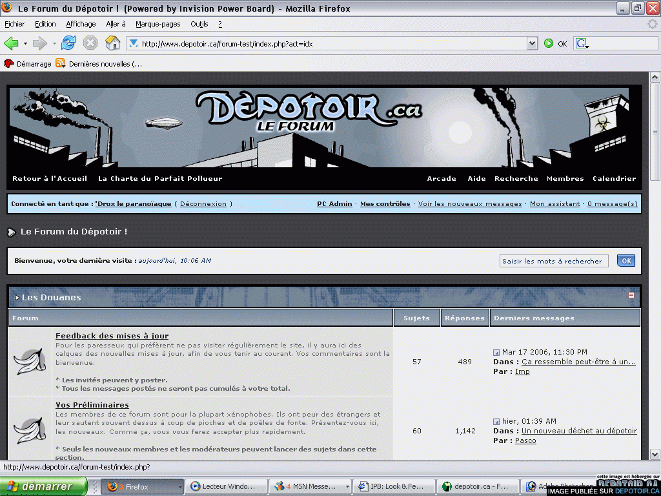Open the Feedback des mises à jour forum
661x496 pixels.
click(x=112, y=336)
